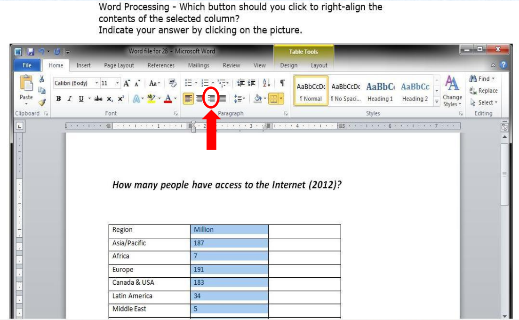This screenshot has height=320, width=519.
Task: Click the Multilevel List icon
Action: coord(222,83)
